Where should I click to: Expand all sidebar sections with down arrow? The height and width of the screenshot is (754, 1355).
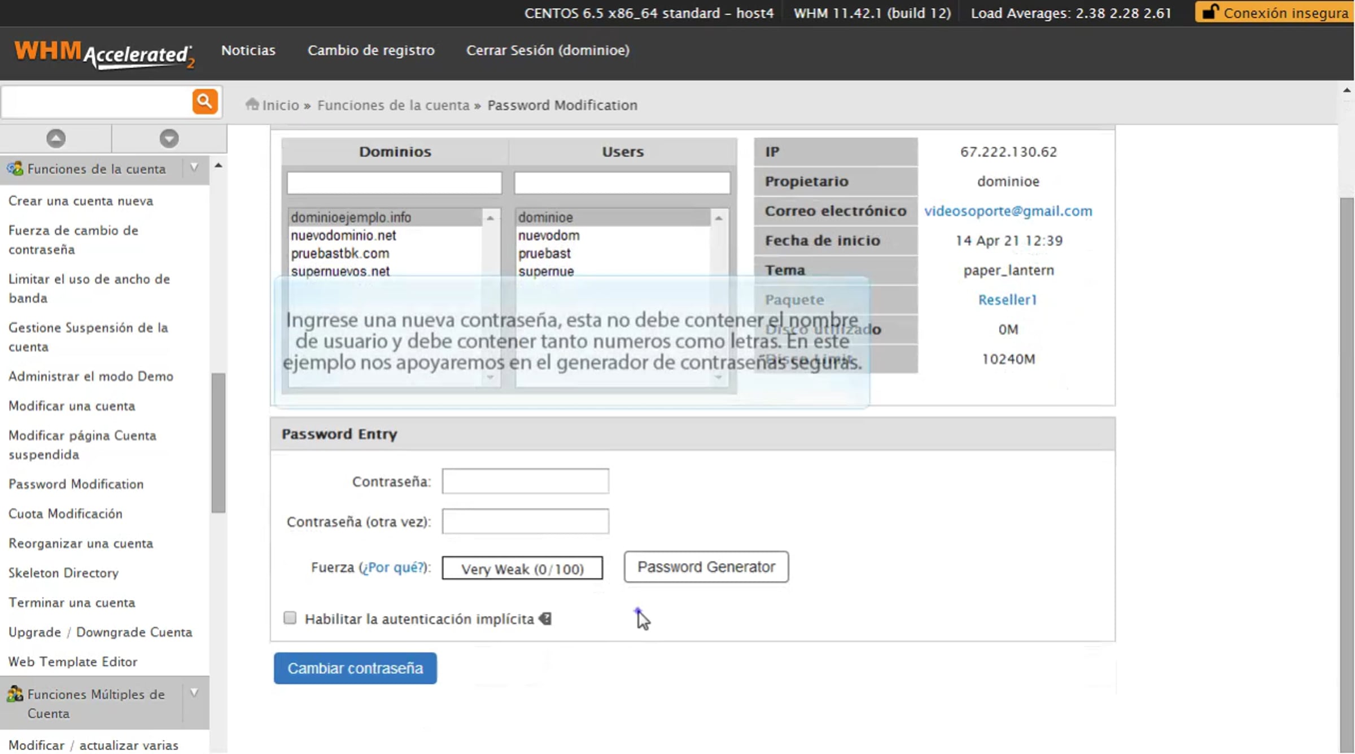tap(169, 138)
